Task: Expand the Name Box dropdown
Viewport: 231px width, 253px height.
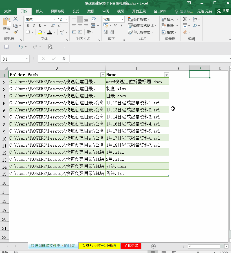Action: tap(27, 58)
